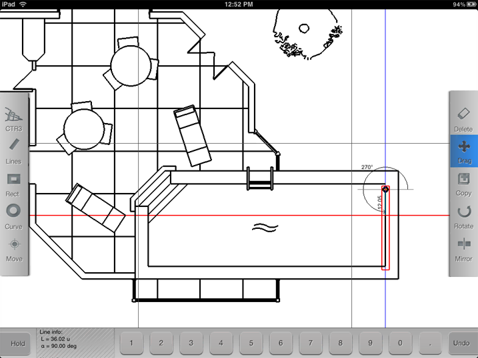Screen dimensions: 478x358
Task: Choose the Rect tool
Action: tap(13, 185)
